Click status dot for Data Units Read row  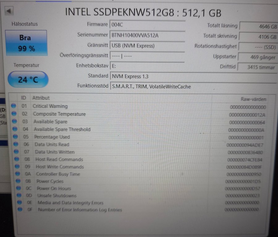click(16, 144)
